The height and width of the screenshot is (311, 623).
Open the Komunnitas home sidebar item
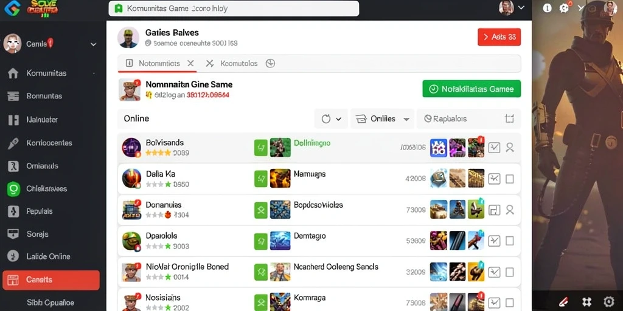[x=46, y=73]
